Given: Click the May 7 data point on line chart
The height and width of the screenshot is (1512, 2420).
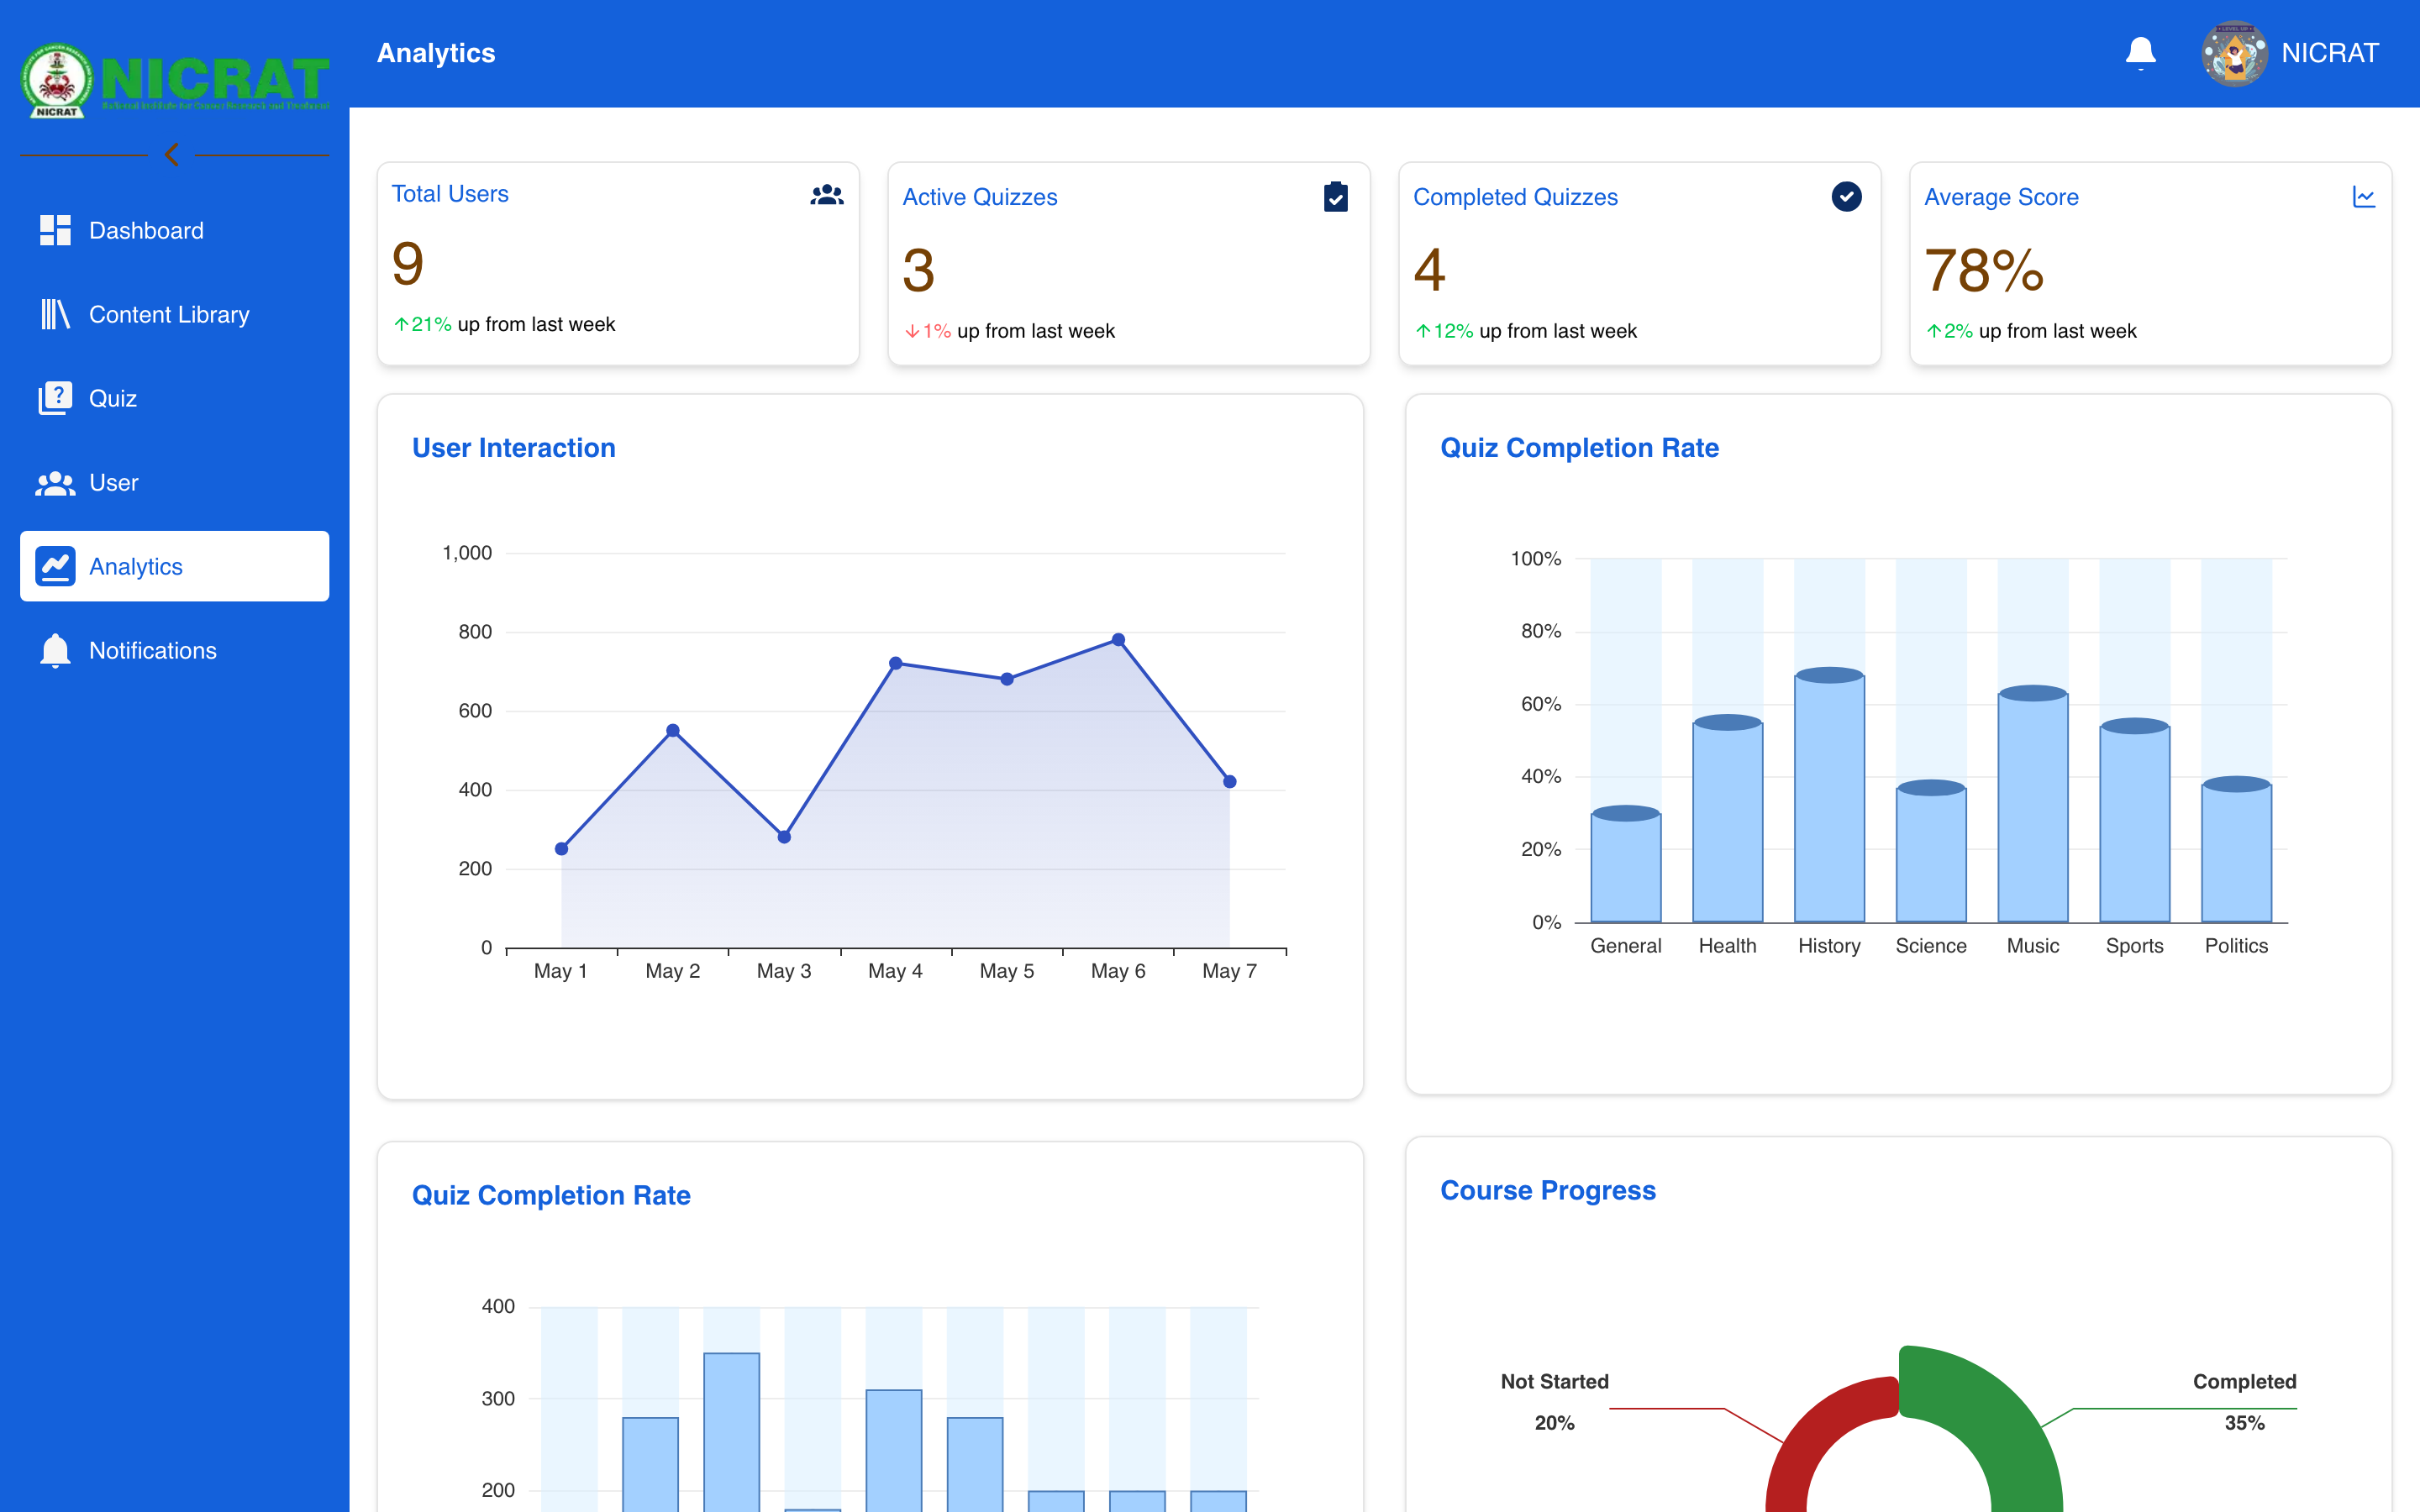Looking at the screenshot, I should [x=1230, y=782].
